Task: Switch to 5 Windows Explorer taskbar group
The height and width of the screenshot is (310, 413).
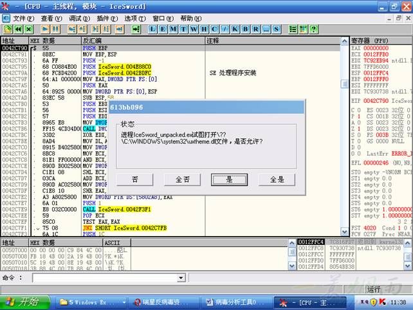Action: tap(91, 302)
